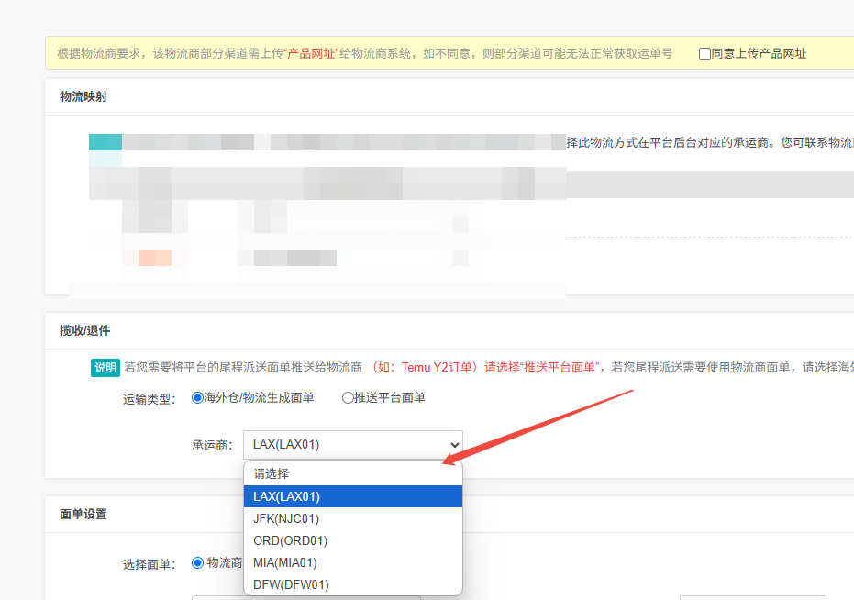
Task: Click the 选择面单 label
Action: 149,564
